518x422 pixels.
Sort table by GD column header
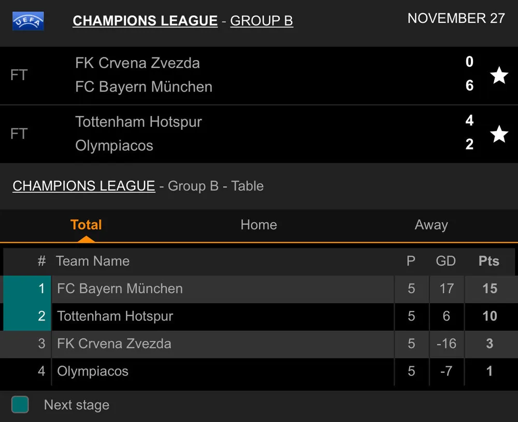tap(445, 261)
